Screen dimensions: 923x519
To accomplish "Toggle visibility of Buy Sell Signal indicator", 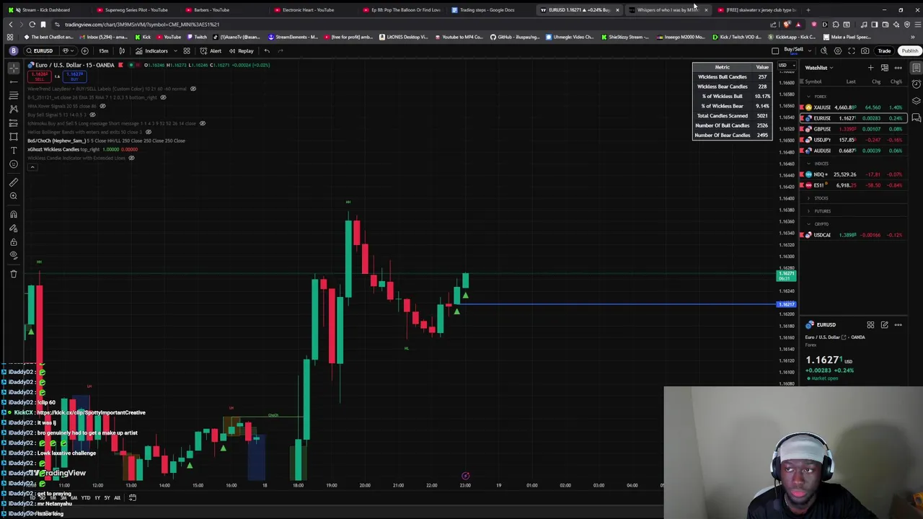I will click(92, 115).
